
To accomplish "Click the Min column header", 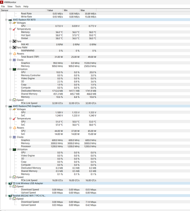I will tap(71, 10).
